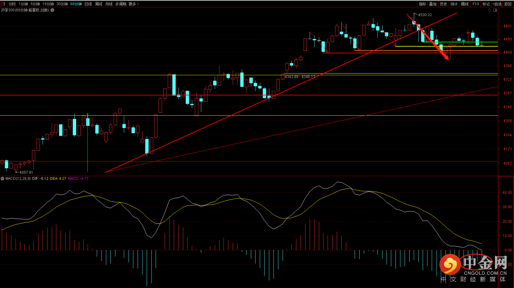
Task: Add to watchlist with +自选
Action: point(497,4)
